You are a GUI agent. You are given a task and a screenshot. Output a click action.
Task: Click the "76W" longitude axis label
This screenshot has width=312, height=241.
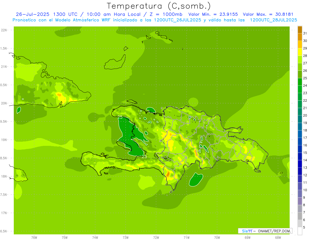pos(34,238)
